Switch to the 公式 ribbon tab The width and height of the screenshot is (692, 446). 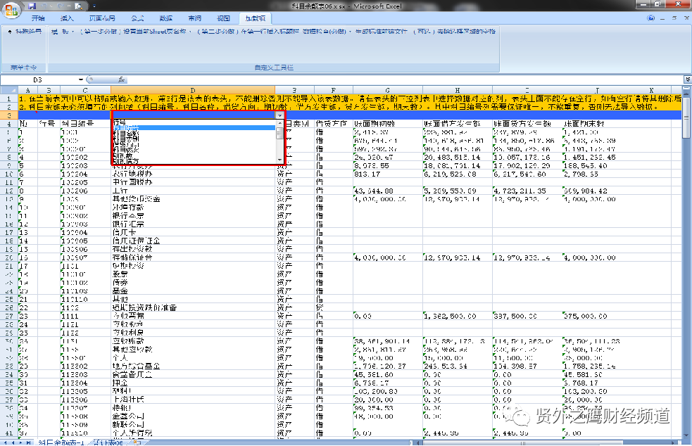138,18
